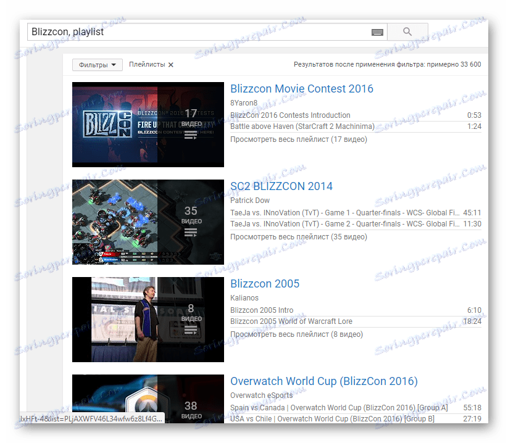This screenshot has width=508, height=443.
Task: Open the on-screen keyboard icon in search box
Action: (x=377, y=32)
